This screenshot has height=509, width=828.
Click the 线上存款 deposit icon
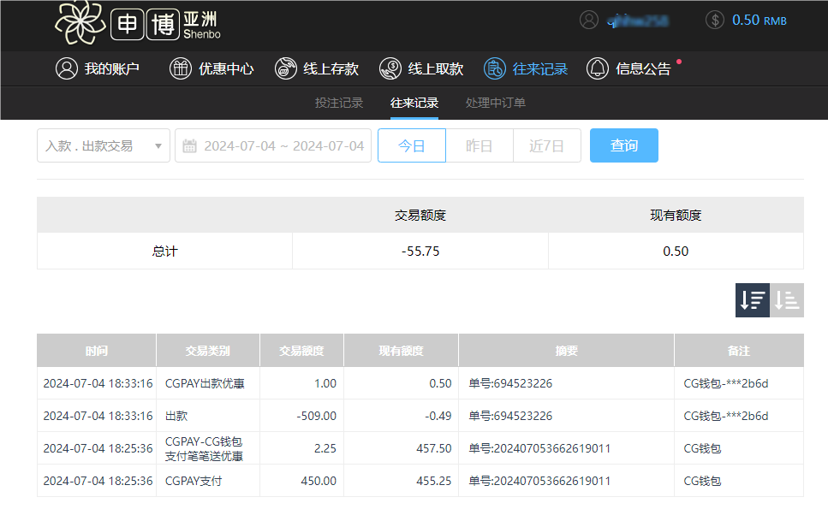point(284,69)
